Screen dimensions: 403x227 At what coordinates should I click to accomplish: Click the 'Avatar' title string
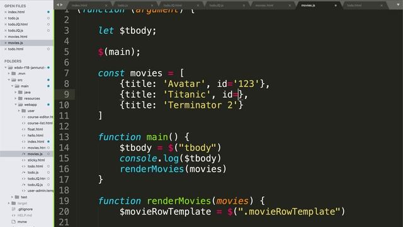tap(184, 84)
